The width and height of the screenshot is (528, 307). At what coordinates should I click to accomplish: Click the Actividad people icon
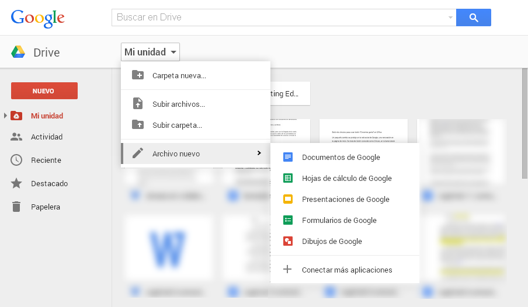16,137
